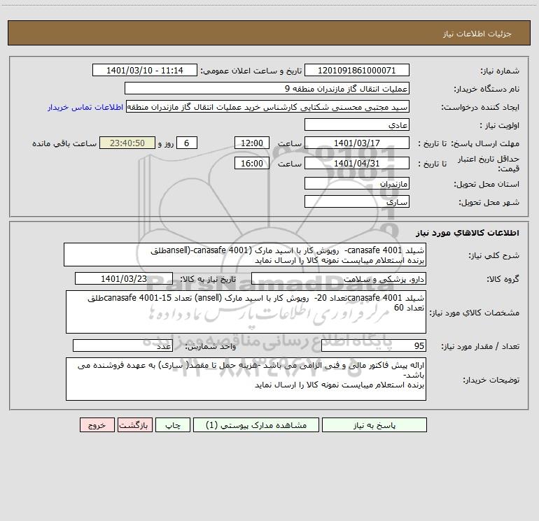539x521 pixels.
Task: Click the deadline time field 12:00
Action: pyautogui.click(x=251, y=143)
